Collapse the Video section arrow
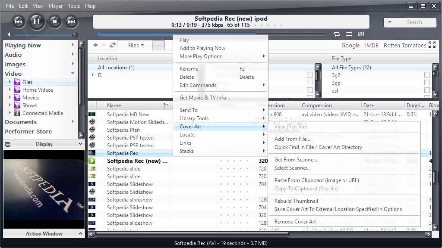Image resolution: width=442 pixels, height=248 pixels. click(x=73, y=73)
